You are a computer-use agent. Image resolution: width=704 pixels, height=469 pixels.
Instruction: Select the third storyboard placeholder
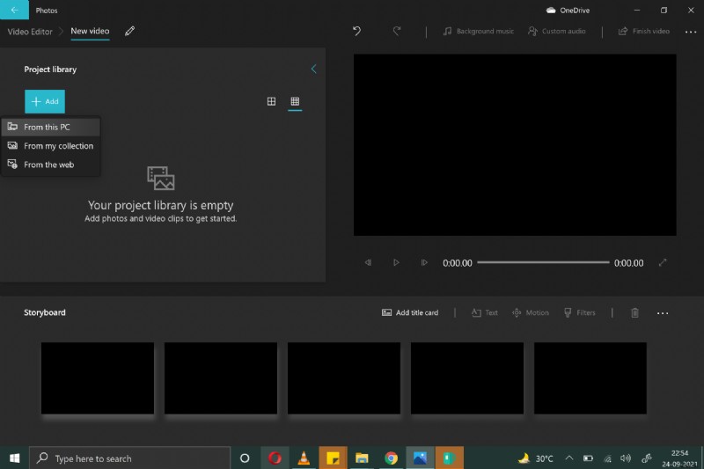344,377
